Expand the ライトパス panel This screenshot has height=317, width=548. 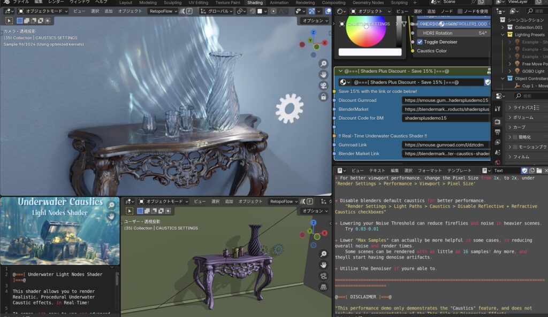pyautogui.click(x=526, y=107)
